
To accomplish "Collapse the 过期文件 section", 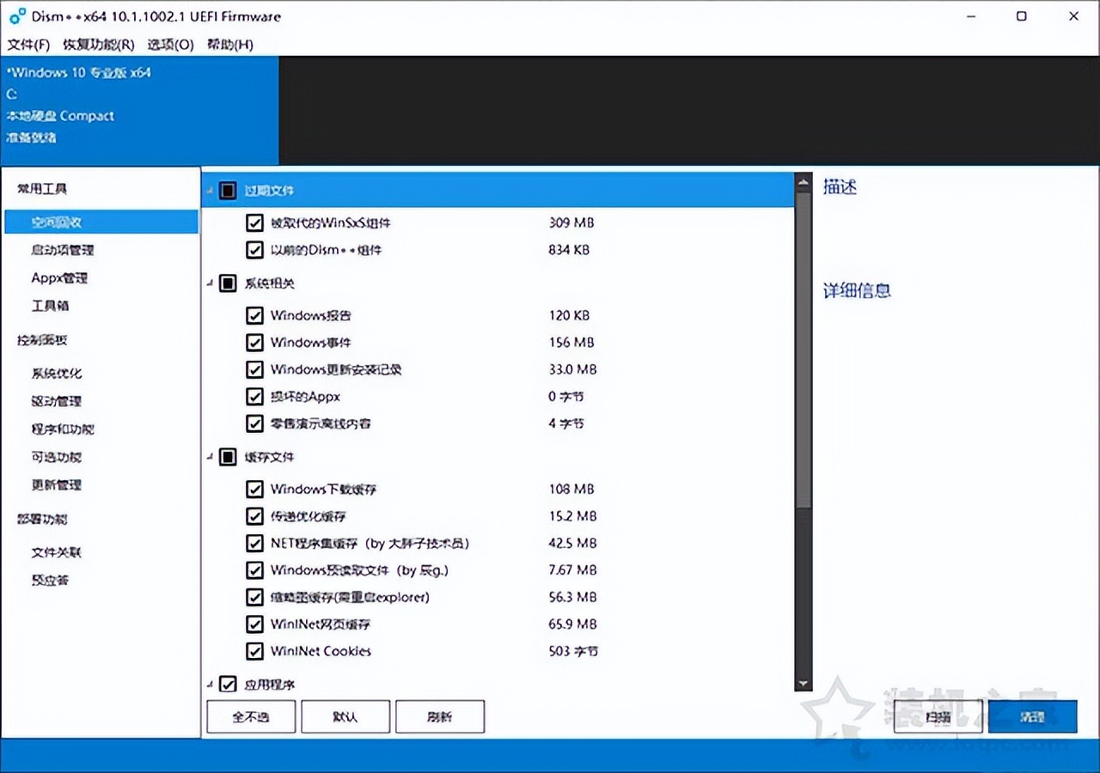I will (210, 190).
